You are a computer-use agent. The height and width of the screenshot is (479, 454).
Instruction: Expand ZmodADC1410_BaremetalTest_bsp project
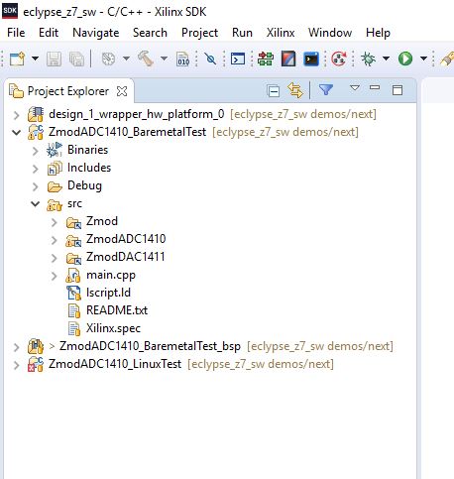click(x=16, y=347)
